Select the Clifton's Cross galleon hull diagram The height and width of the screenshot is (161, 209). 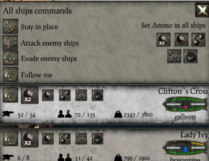pos(185,105)
